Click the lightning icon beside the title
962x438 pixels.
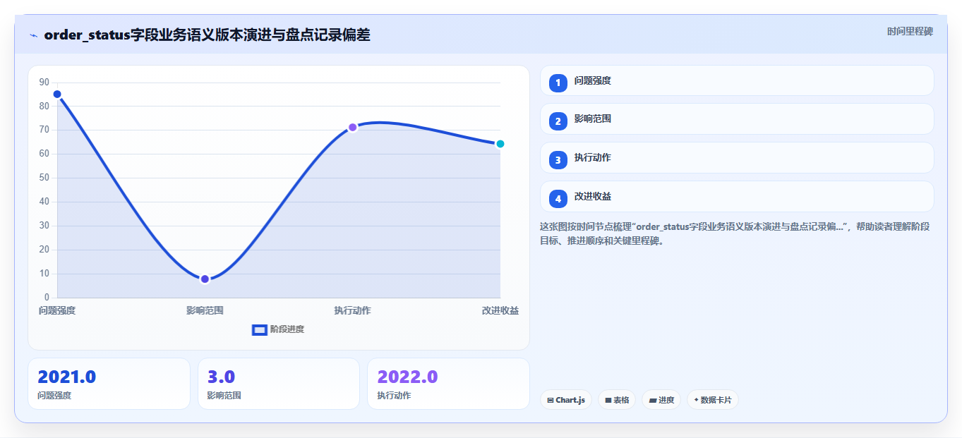click(x=33, y=35)
